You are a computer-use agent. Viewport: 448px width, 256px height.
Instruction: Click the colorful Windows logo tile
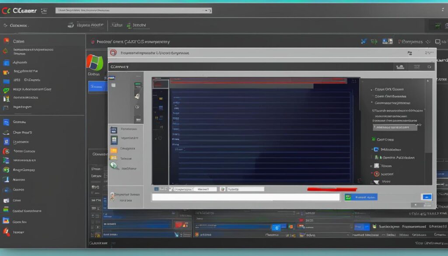point(94,62)
